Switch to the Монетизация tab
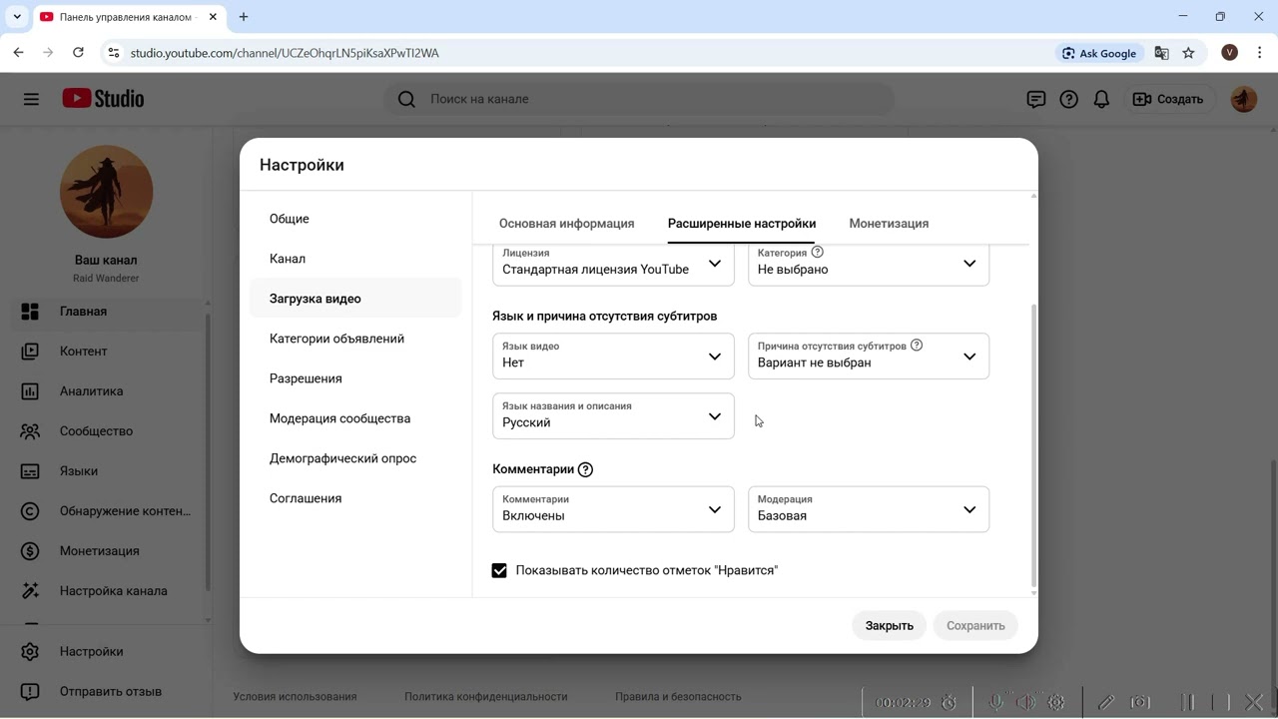The height and width of the screenshot is (719, 1278). pyautogui.click(x=889, y=224)
